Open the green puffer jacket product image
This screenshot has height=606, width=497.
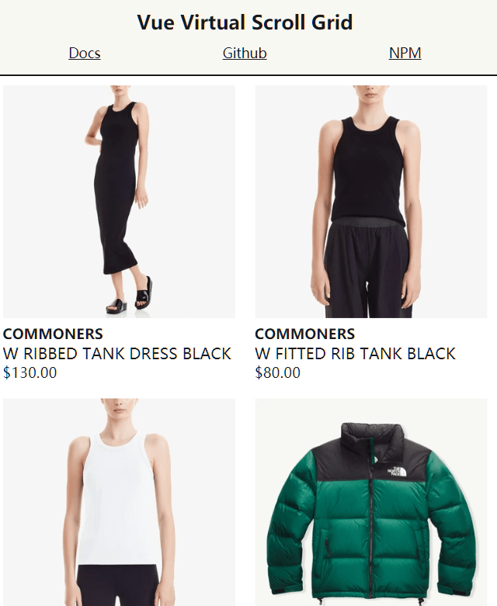coord(371,502)
